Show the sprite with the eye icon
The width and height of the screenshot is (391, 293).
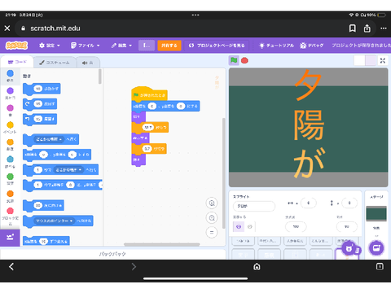239,227
